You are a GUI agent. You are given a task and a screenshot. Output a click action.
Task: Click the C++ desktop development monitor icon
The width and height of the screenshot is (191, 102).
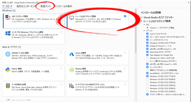pyautogui.click(x=71, y=18)
